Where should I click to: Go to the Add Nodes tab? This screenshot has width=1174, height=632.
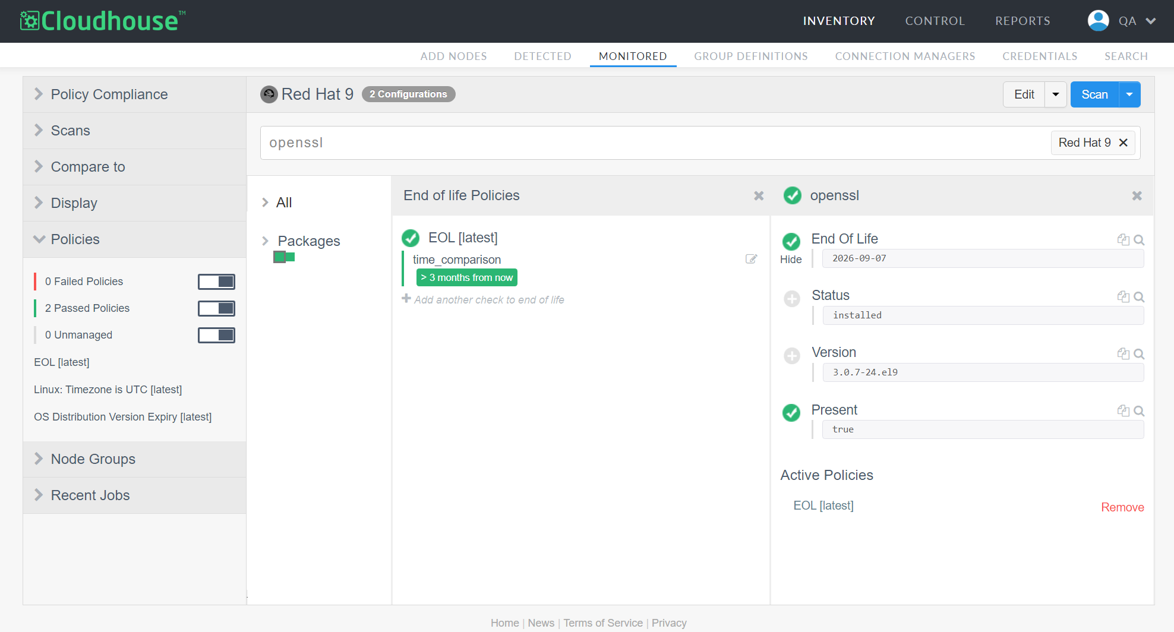click(453, 56)
